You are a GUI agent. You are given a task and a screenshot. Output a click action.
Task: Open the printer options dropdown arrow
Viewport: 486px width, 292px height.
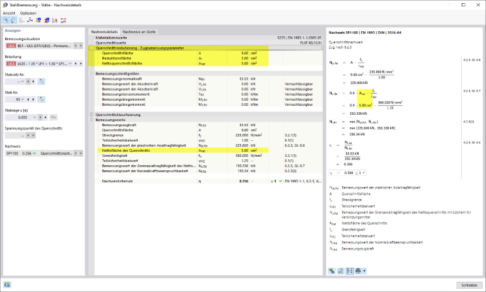click(364, 271)
